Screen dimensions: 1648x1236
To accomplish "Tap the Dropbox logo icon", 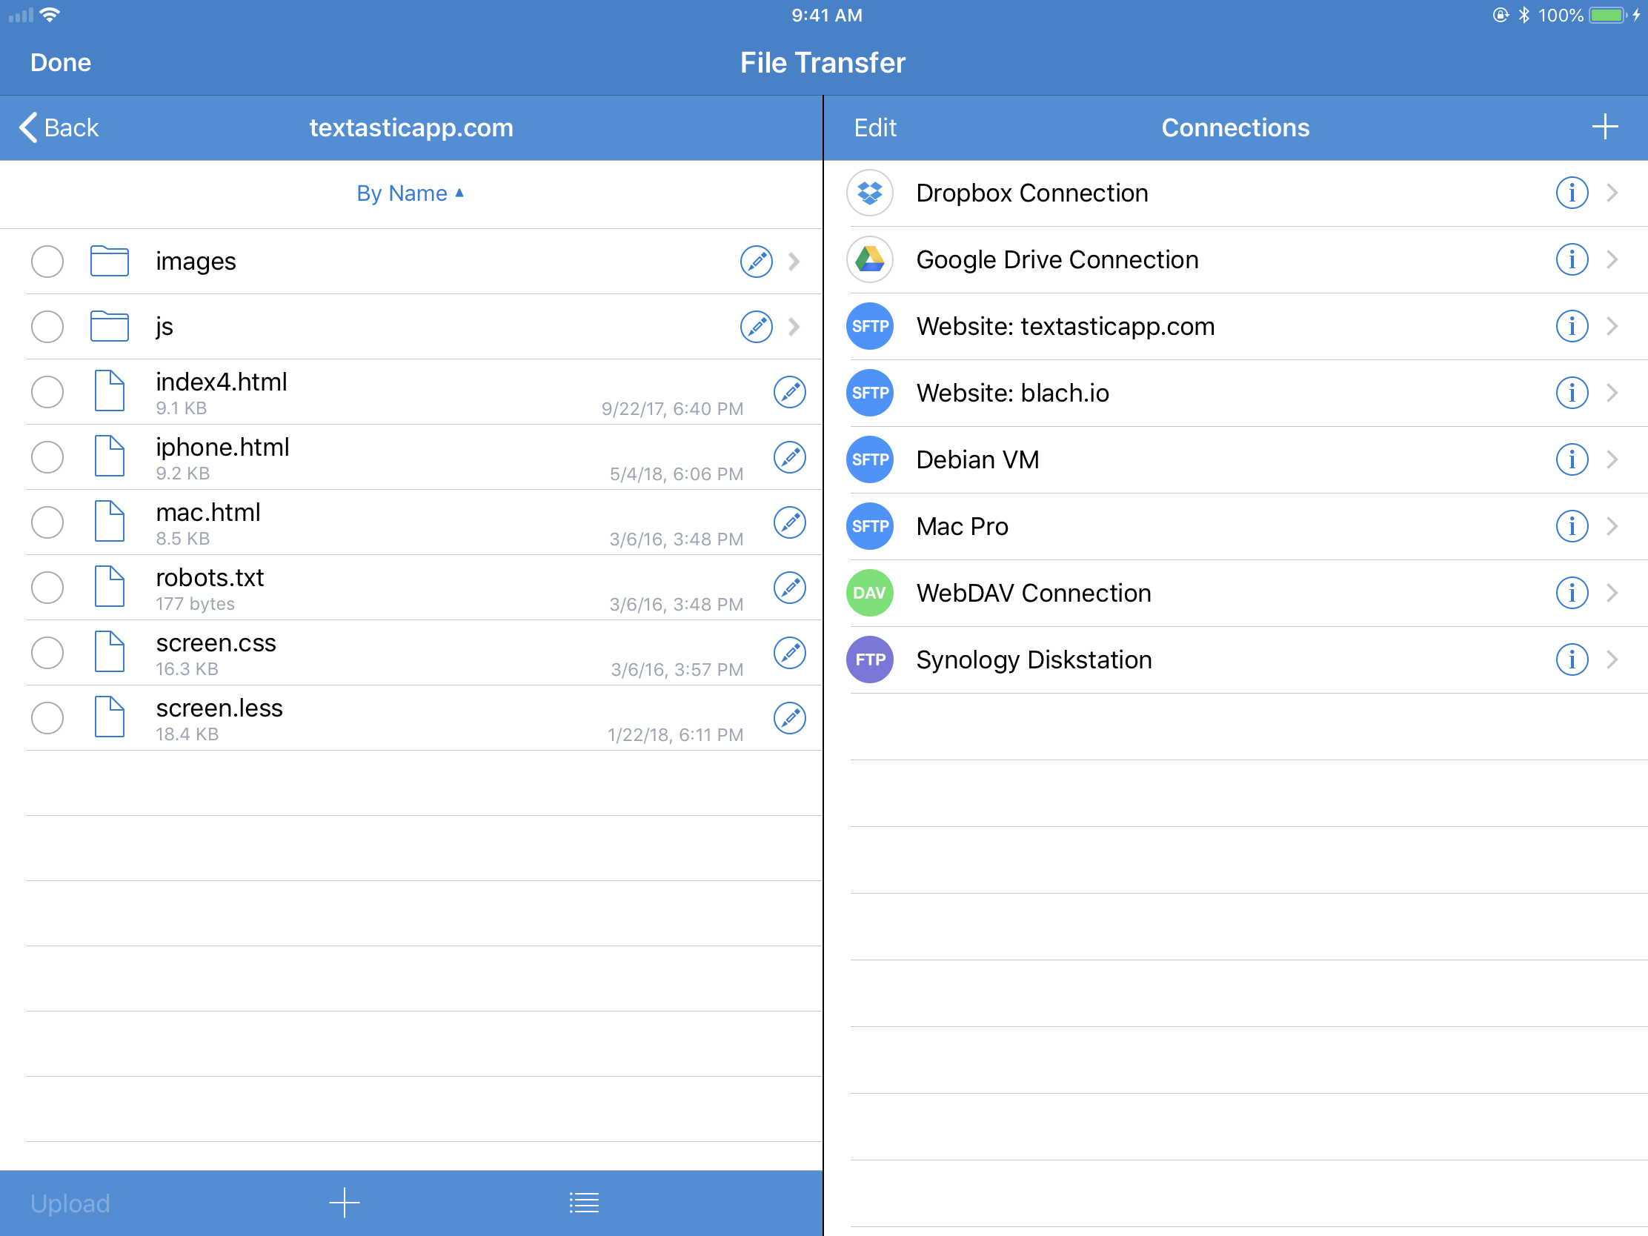I will tap(869, 193).
